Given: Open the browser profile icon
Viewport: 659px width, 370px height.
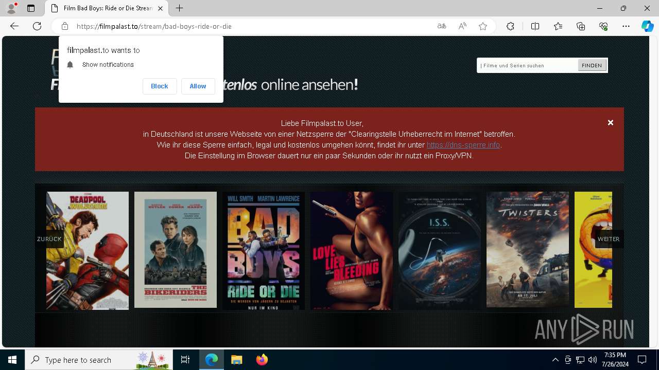Looking at the screenshot, I should click(x=11, y=8).
